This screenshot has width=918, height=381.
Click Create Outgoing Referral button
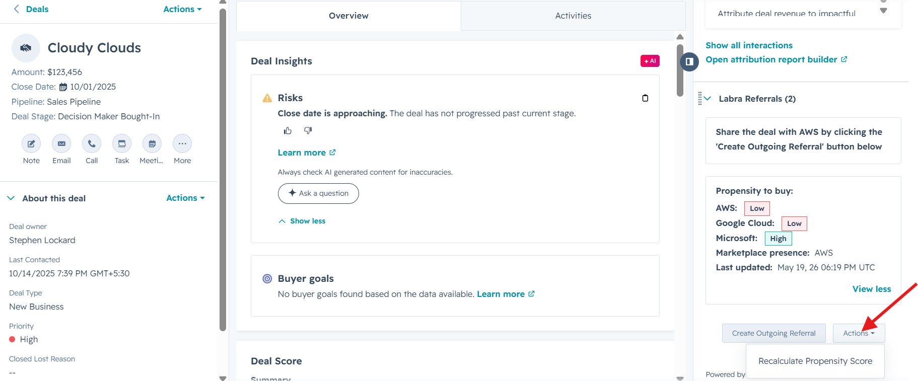point(773,333)
